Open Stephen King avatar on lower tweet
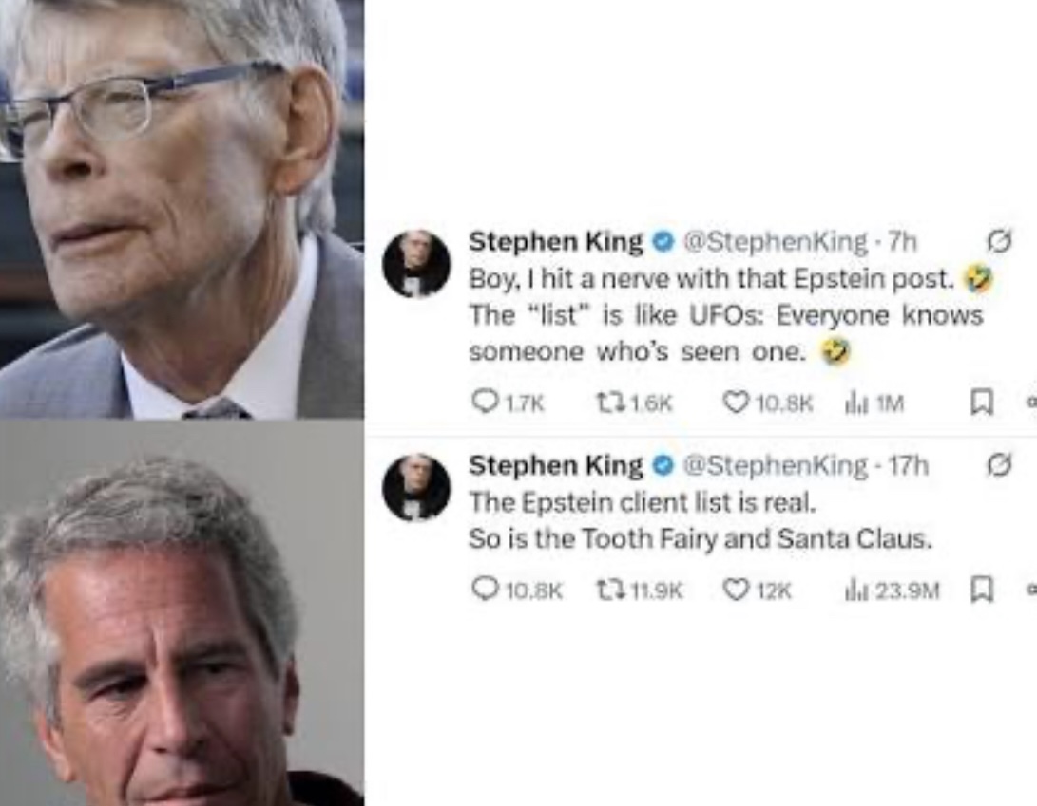 click(x=416, y=487)
